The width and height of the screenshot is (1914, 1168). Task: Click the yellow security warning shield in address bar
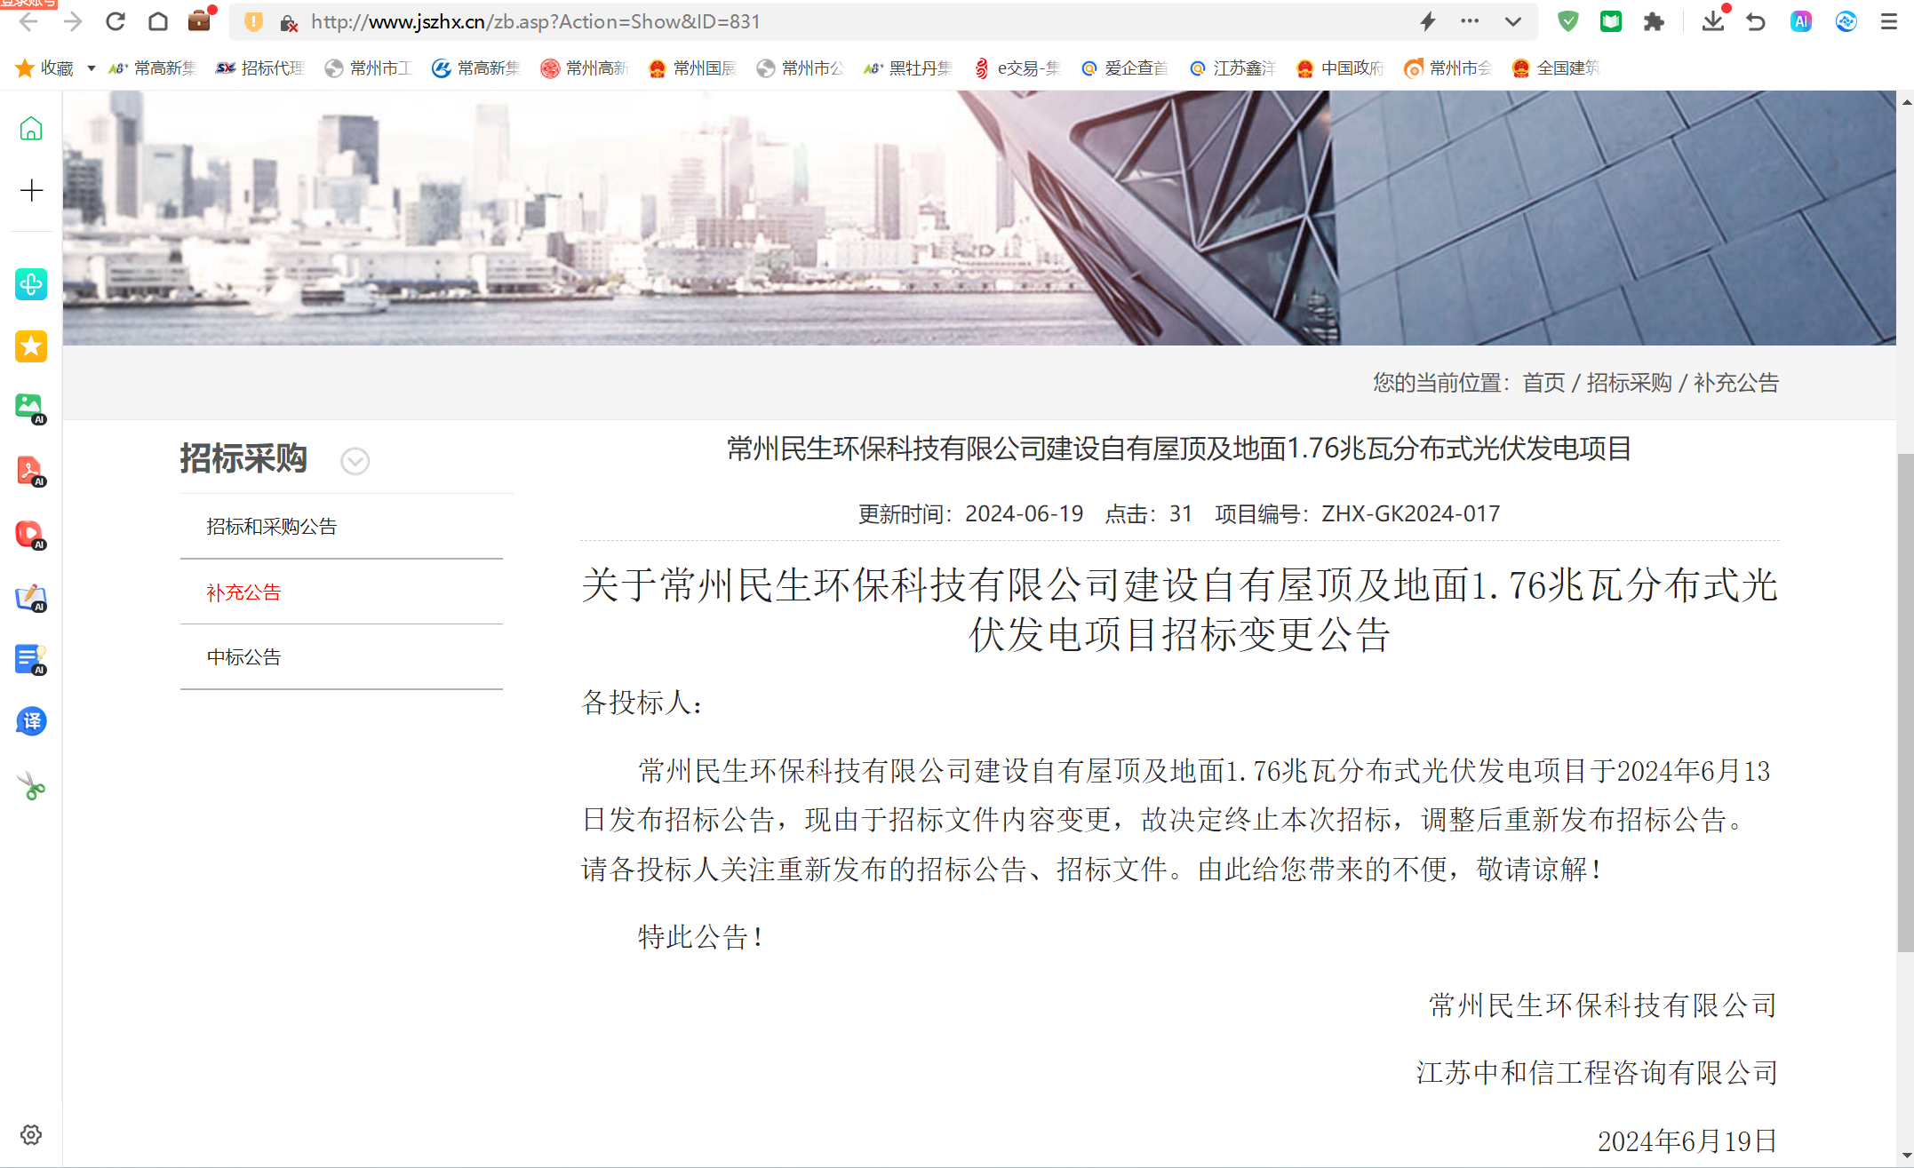coord(253,21)
